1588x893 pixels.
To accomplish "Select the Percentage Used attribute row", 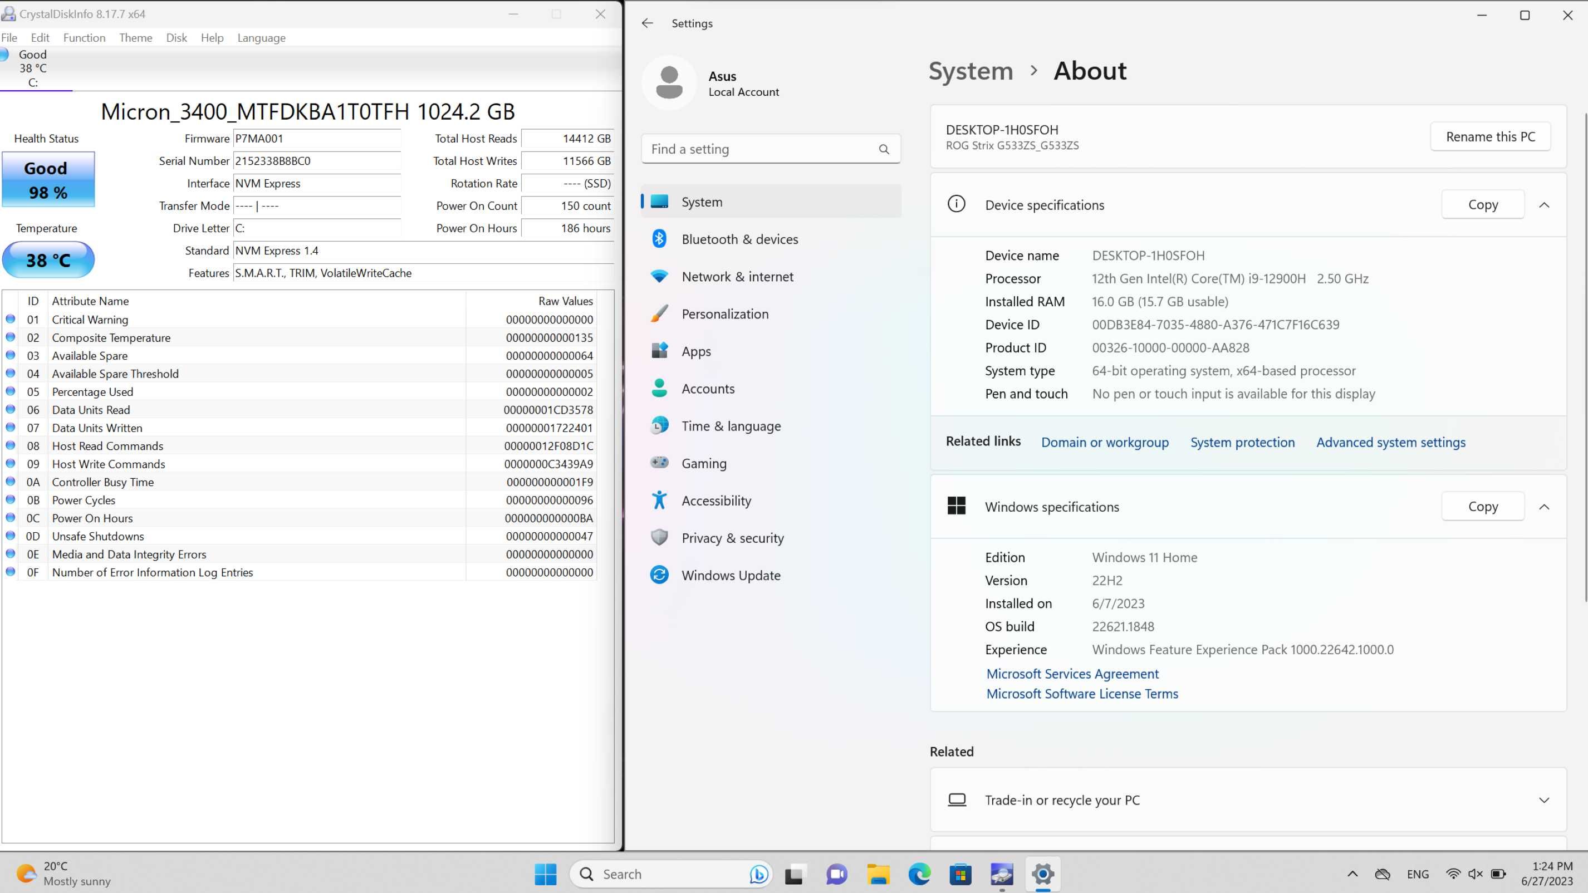I will tap(300, 392).
